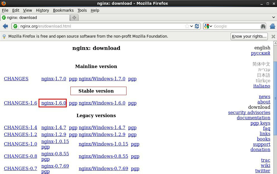The image size is (277, 174).
Task: Open the pgp keys link
Action: click(x=260, y=123)
